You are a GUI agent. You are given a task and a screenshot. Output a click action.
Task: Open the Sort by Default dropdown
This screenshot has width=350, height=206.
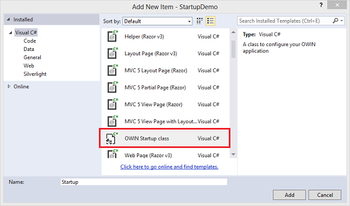[x=158, y=21]
